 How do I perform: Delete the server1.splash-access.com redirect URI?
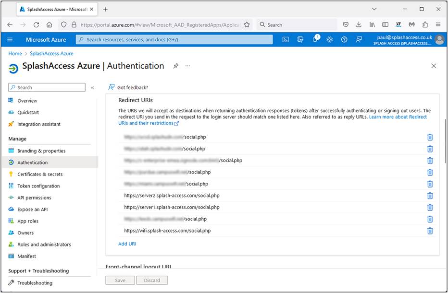(x=430, y=208)
